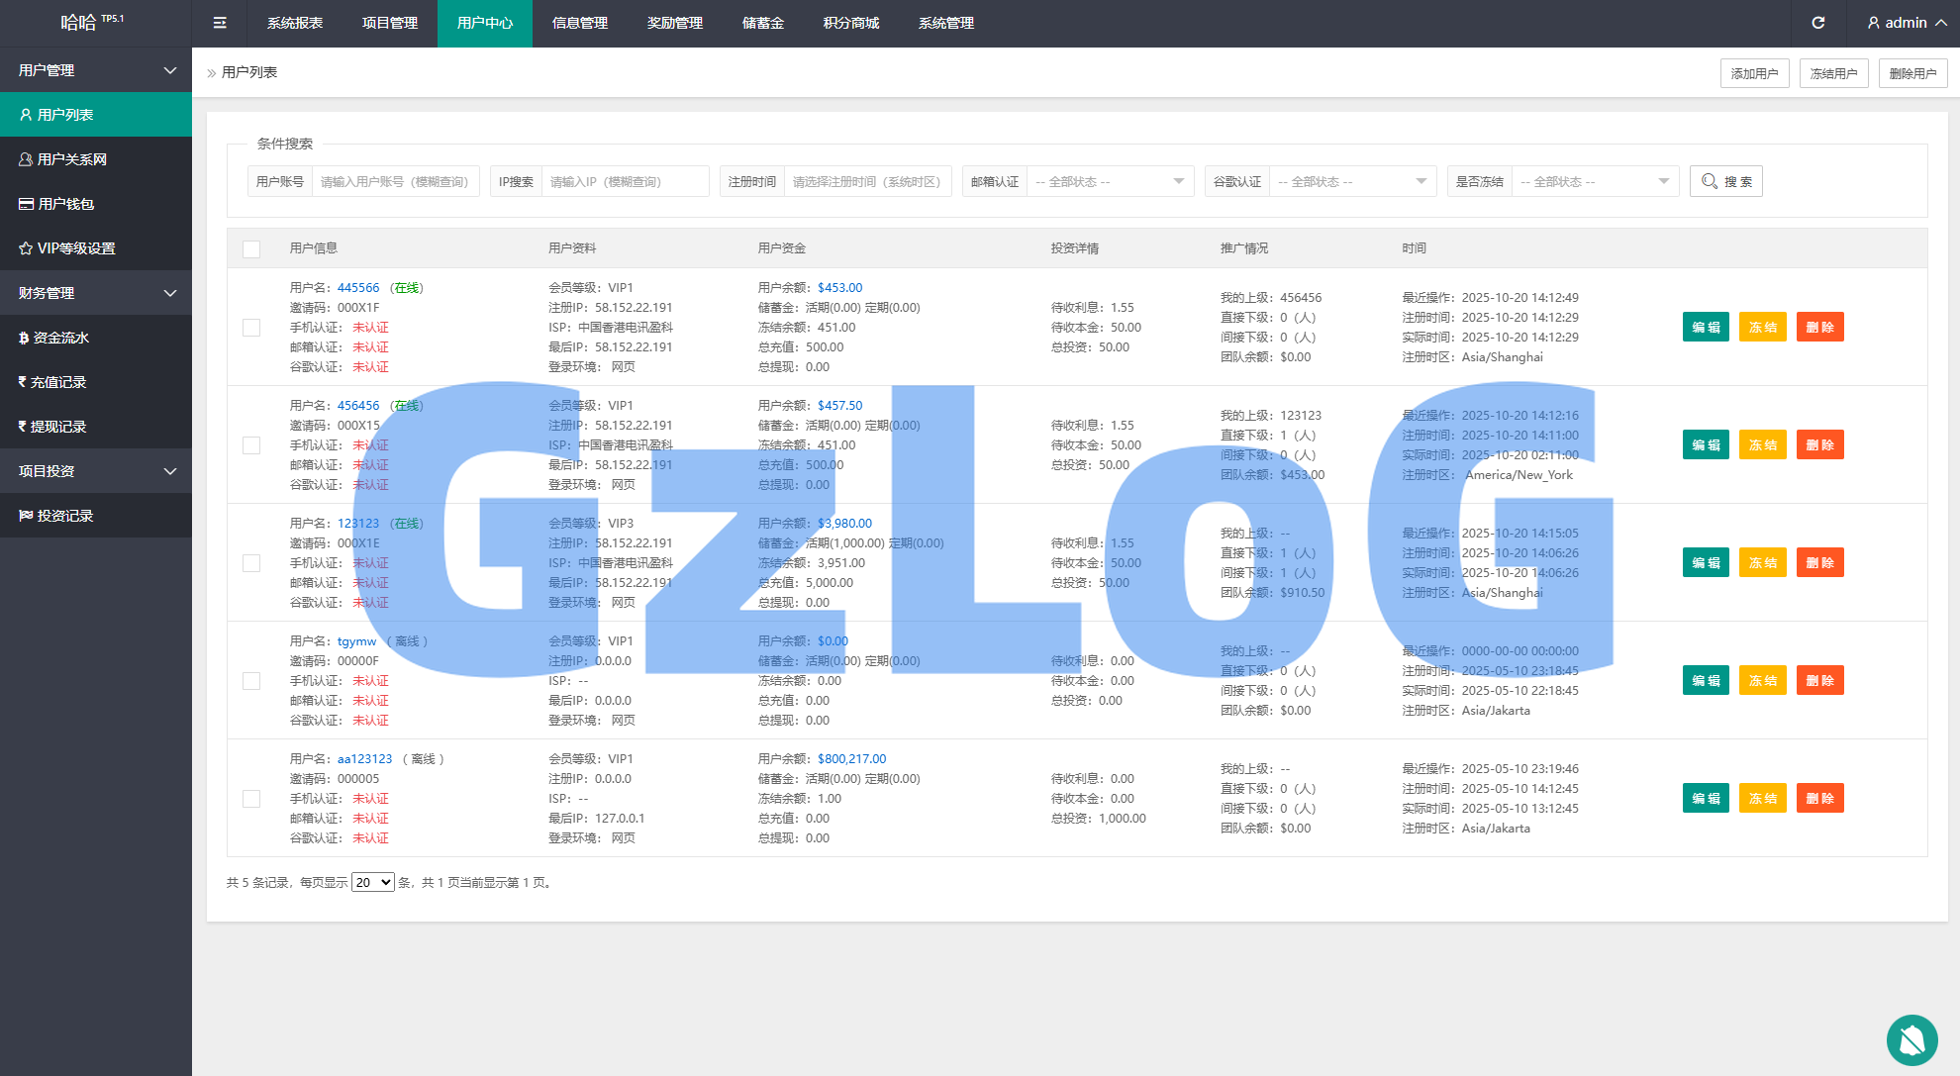Image resolution: width=1960 pixels, height=1076 pixels.
Task: Toggle the select-all checkbox in the table header
Action: pyautogui.click(x=251, y=248)
